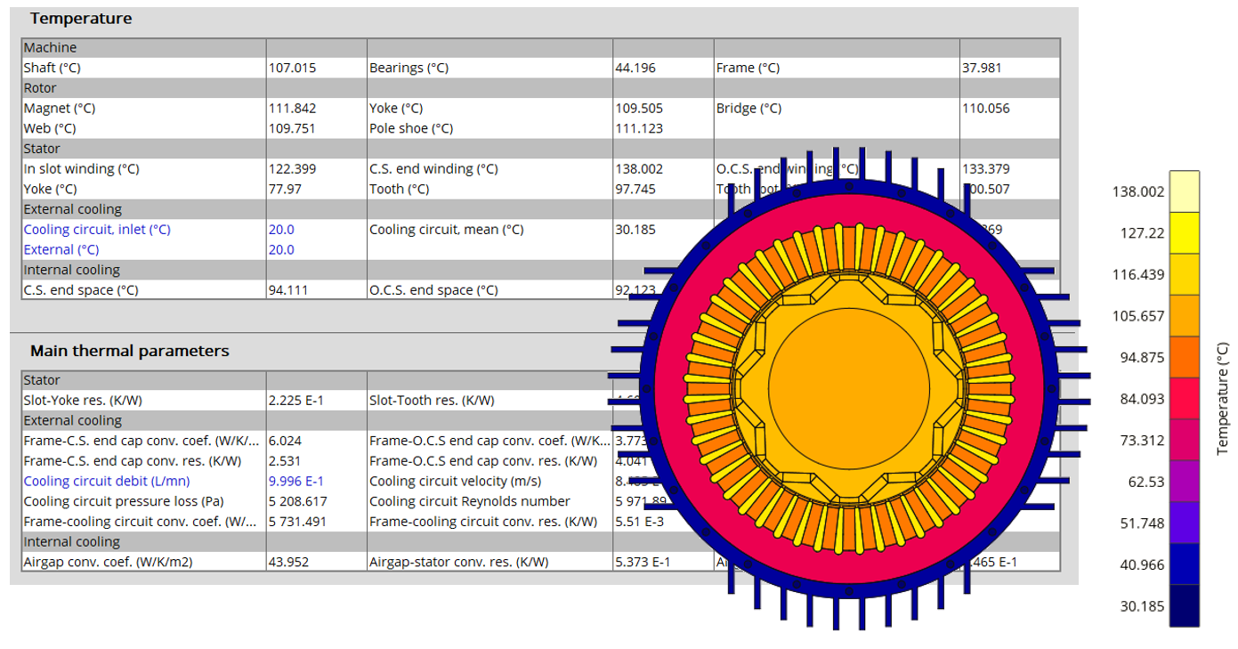Open the Temperature section heading
The height and width of the screenshot is (649, 1238).
[81, 19]
